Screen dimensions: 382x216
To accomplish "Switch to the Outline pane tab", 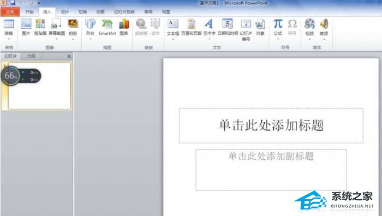I will (x=31, y=56).
